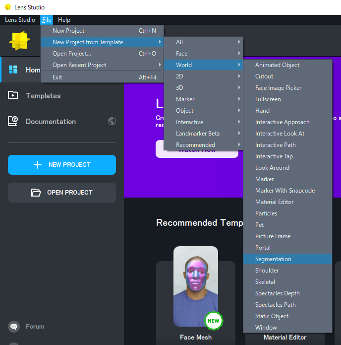Open the Material Editor template card

click(285, 338)
